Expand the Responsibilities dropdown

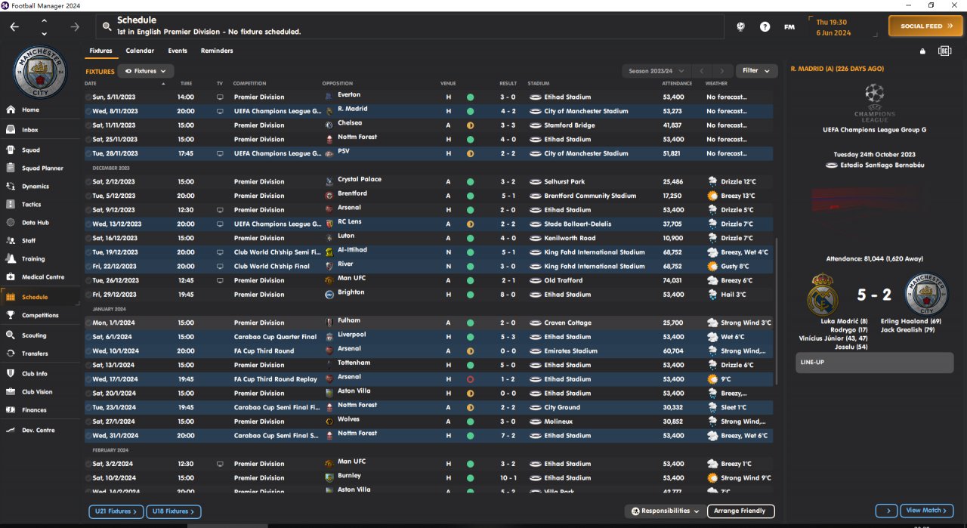(x=666, y=511)
